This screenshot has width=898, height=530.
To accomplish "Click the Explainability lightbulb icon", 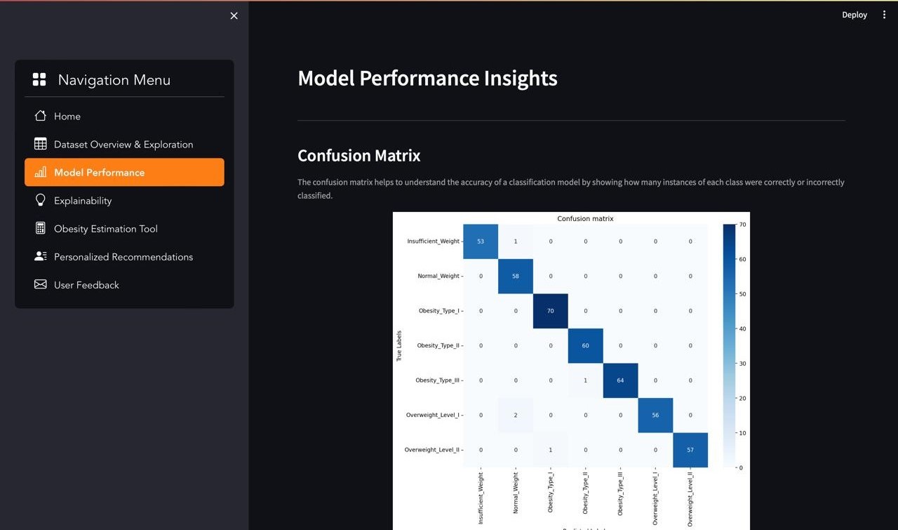I will click(41, 200).
